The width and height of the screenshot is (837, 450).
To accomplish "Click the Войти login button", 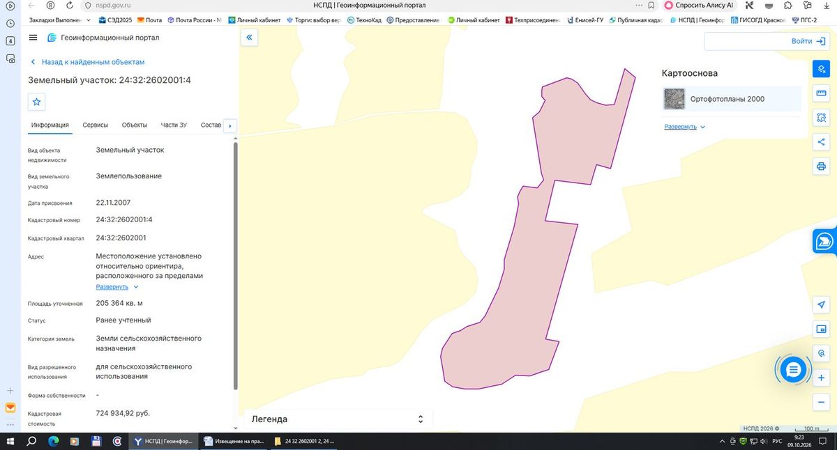I will [x=808, y=41].
